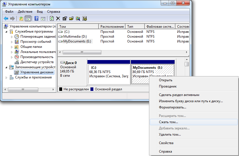Click the Delete X toolbar icon

click(58, 19)
